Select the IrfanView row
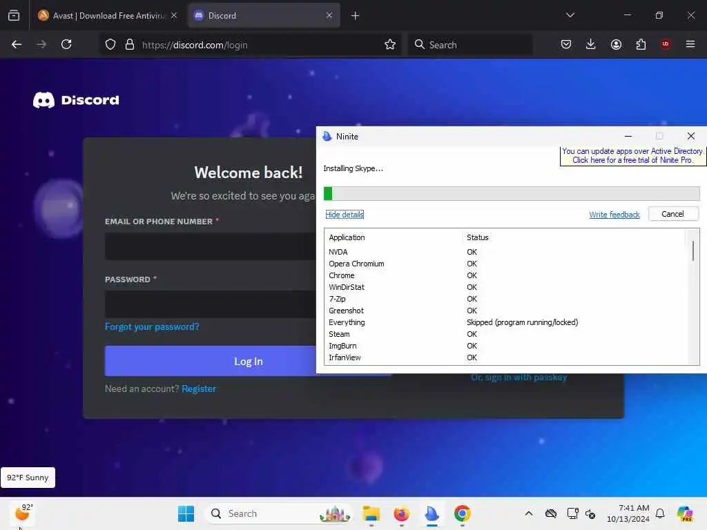Viewport: 707px width, 530px height. (x=505, y=357)
